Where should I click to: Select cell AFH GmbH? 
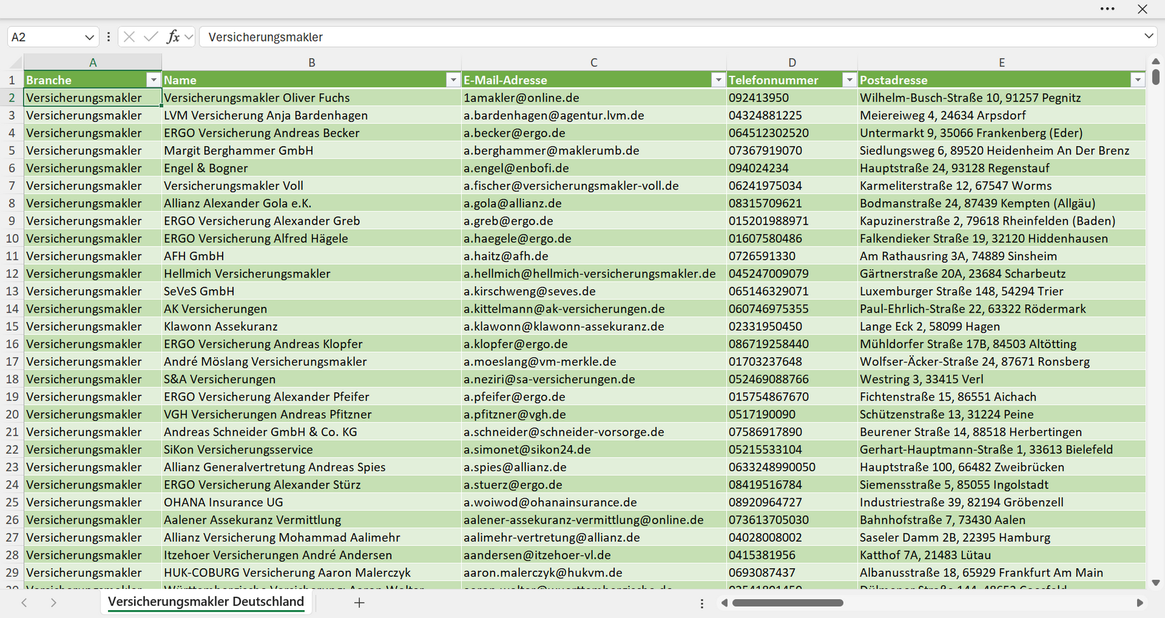coord(311,256)
